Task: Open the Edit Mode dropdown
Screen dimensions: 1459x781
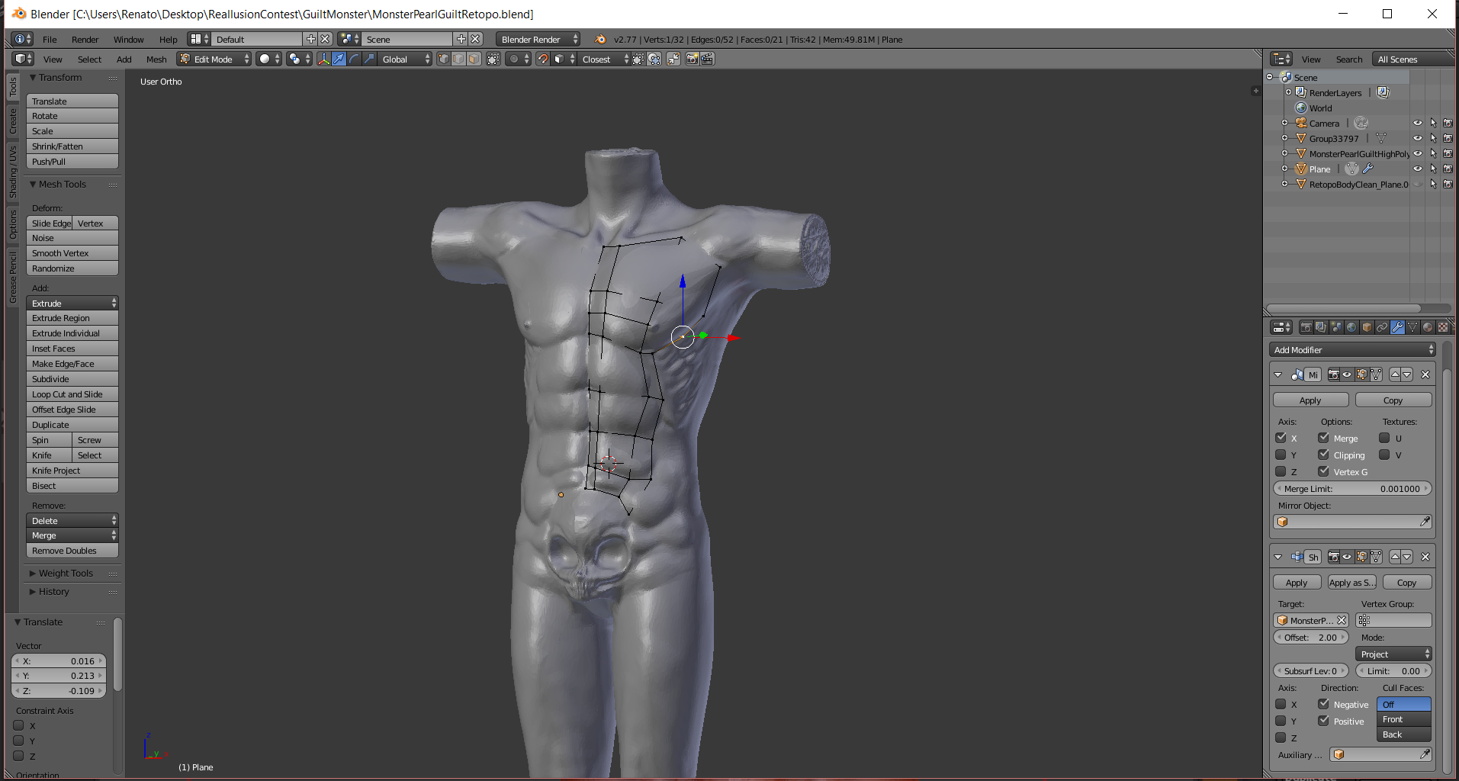Action: pyautogui.click(x=214, y=59)
